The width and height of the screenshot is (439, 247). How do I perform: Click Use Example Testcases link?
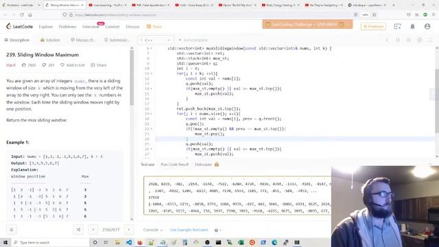coord(189,230)
